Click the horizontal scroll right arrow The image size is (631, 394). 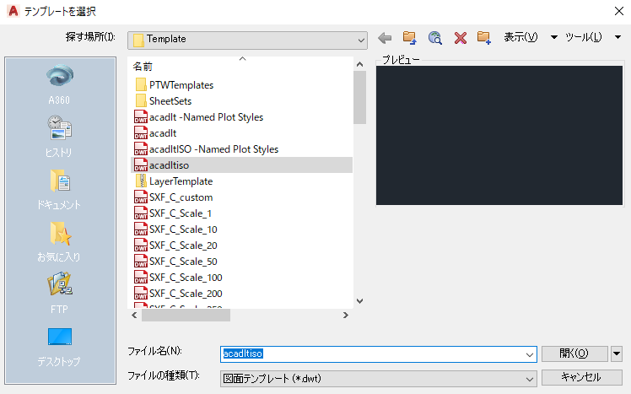(x=345, y=316)
